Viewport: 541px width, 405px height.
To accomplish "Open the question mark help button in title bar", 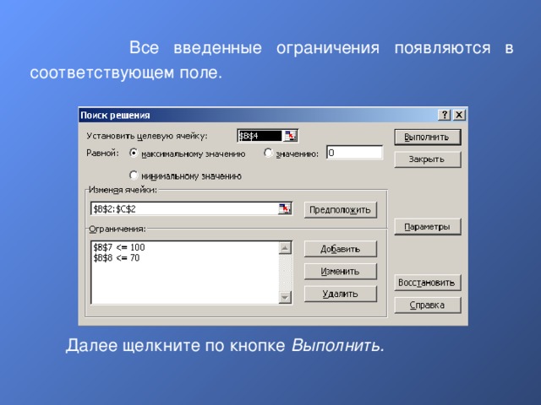I will pyautogui.click(x=445, y=115).
